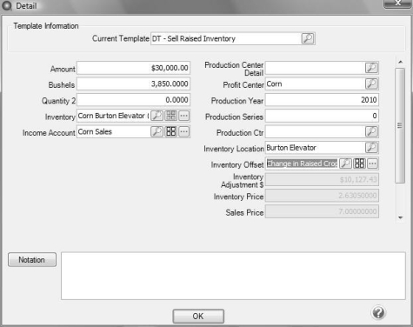The width and height of the screenshot is (413, 327).
Task: Click Inventory Offset lookup magnifier
Action: 345,163
